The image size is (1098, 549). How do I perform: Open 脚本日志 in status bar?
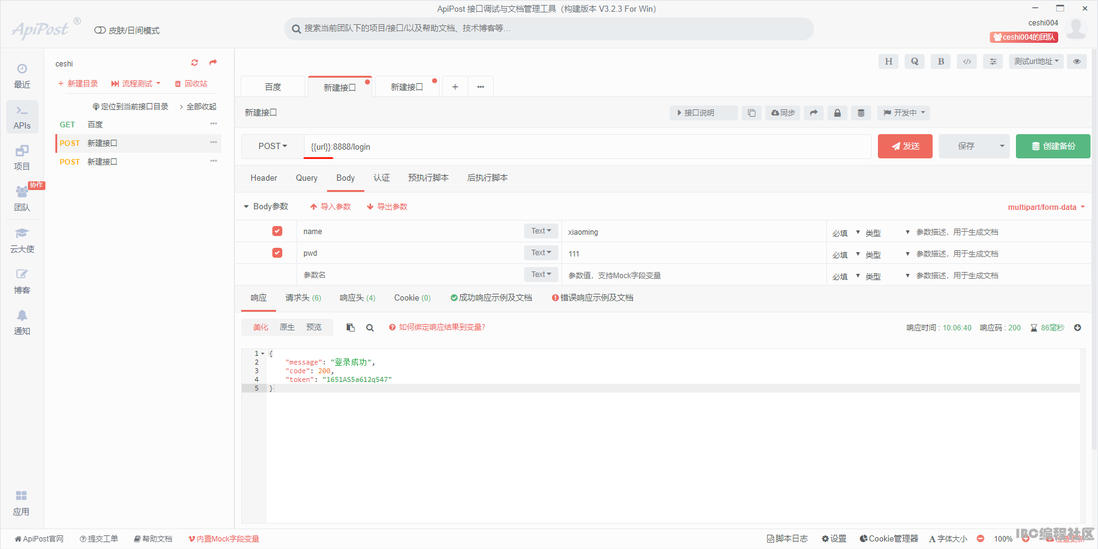coord(787,539)
